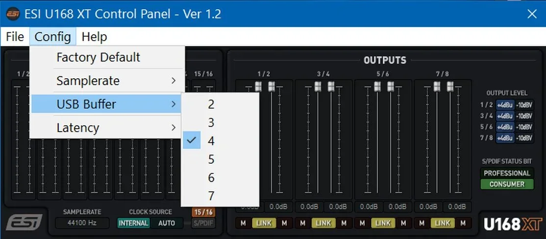546x239 pixels.
Task: Set output 5/6 level to +4dBu
Action: [505, 127]
